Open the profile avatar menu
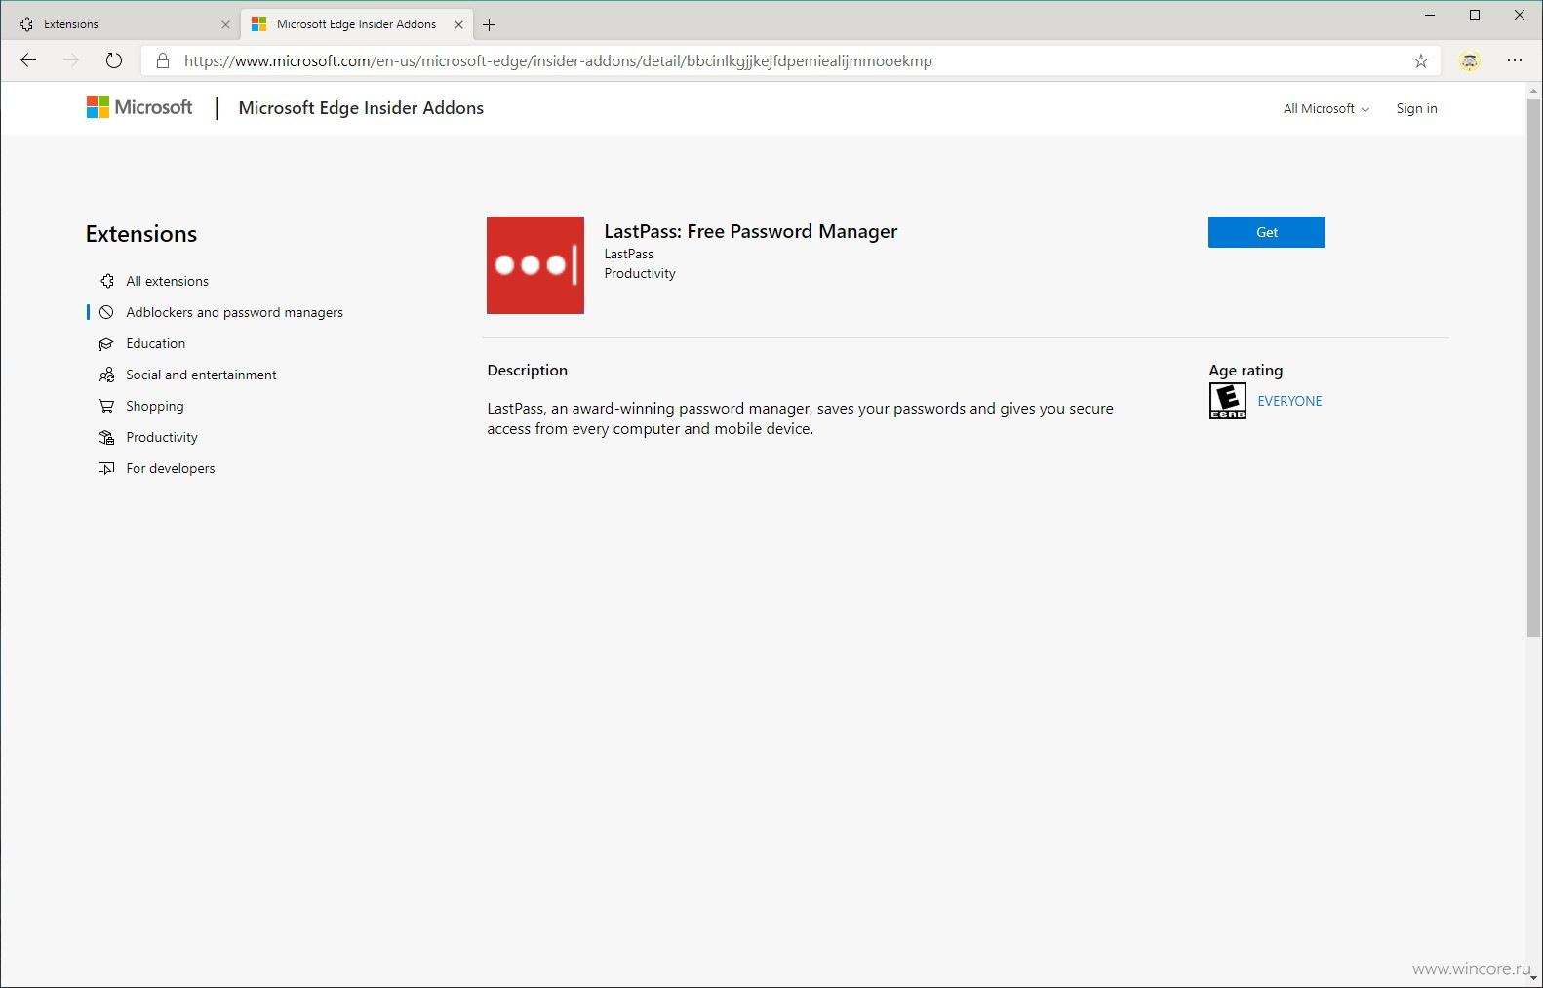1543x988 pixels. (1470, 60)
